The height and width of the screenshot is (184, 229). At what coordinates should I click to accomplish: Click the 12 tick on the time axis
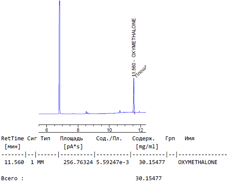(x=140, y=130)
